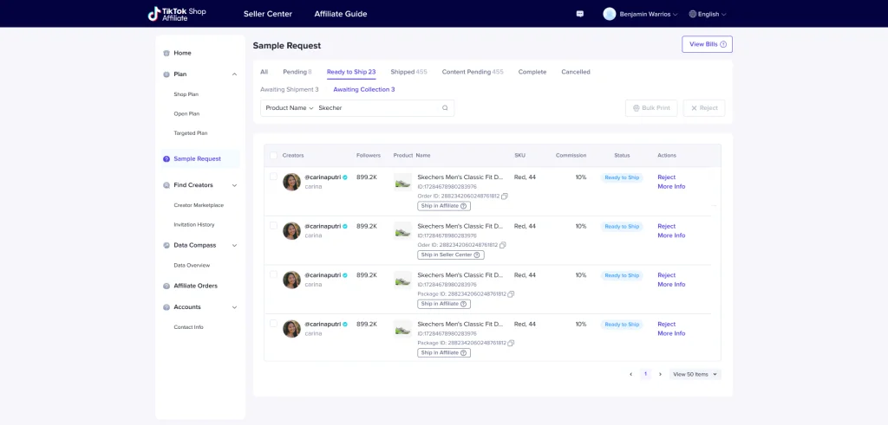Click the Plan sidebar icon
Viewport: 888px width, 425px height.
coord(166,74)
